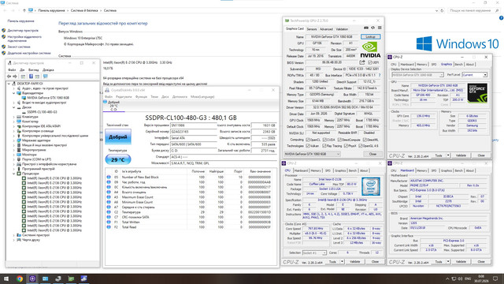Select the 'Number of New Bad Block' attribute row
The image size is (504, 284).
pos(191,177)
